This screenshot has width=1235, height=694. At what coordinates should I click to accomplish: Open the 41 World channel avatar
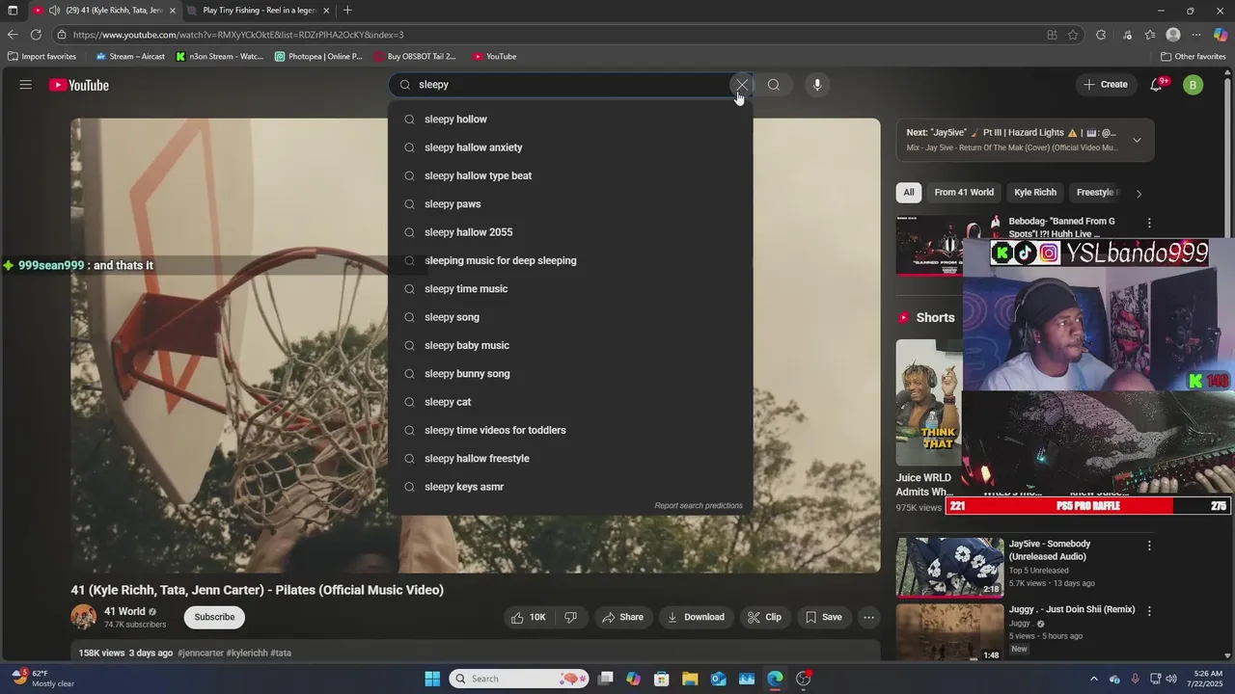point(84,617)
